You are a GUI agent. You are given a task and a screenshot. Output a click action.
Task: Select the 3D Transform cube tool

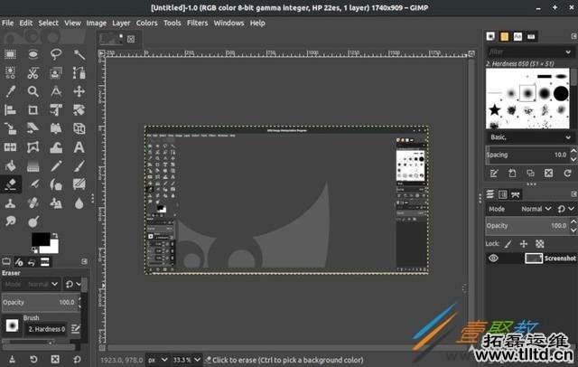(x=79, y=128)
